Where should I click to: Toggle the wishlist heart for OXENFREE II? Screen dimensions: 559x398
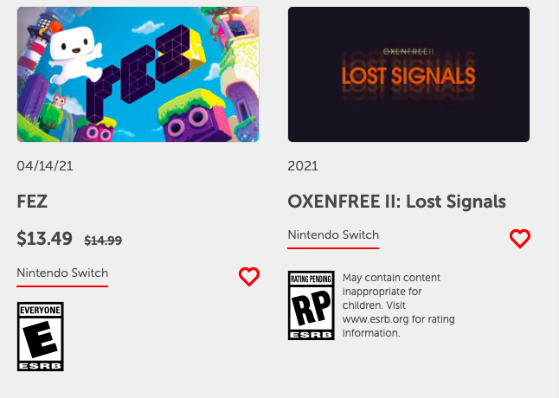(x=519, y=238)
